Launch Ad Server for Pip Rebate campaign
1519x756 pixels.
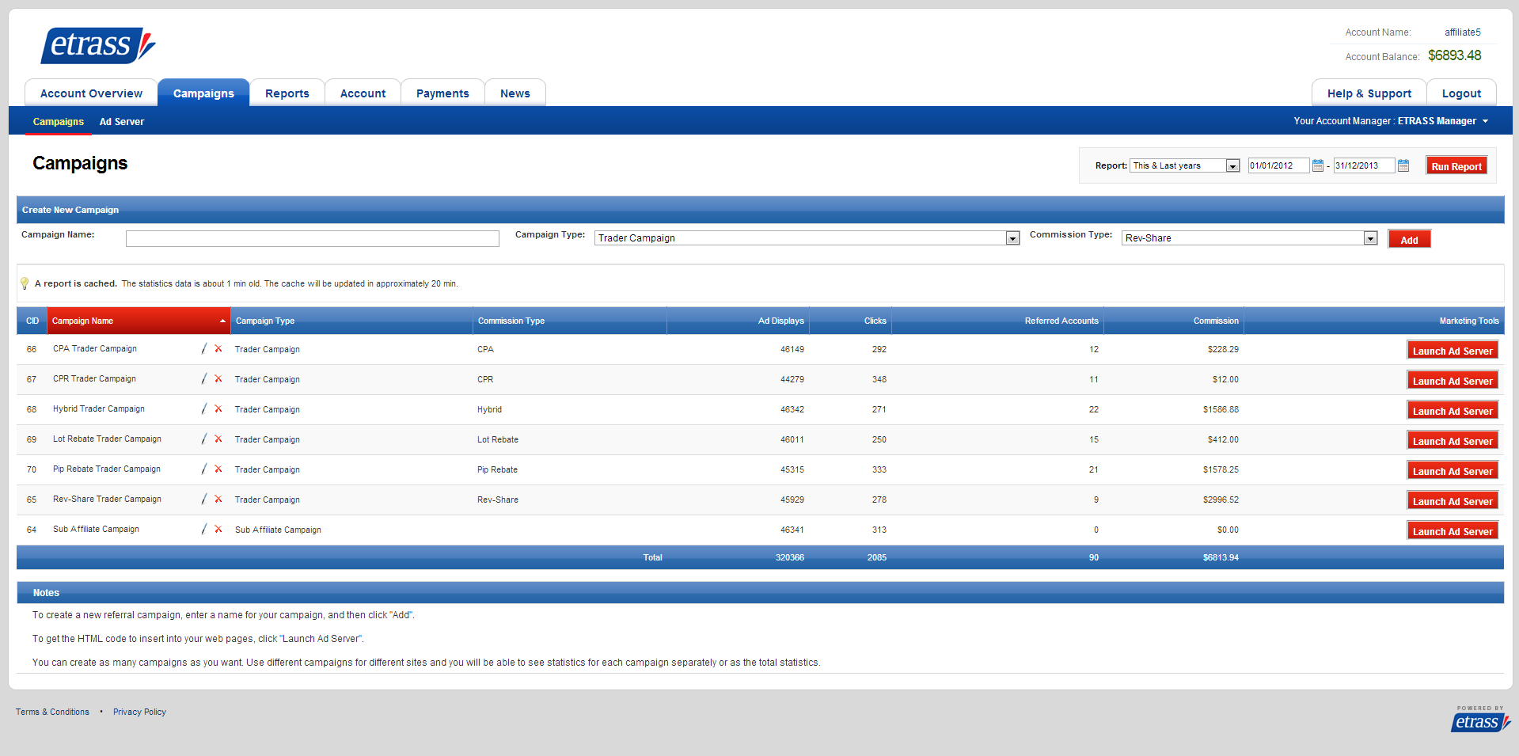1453,471
